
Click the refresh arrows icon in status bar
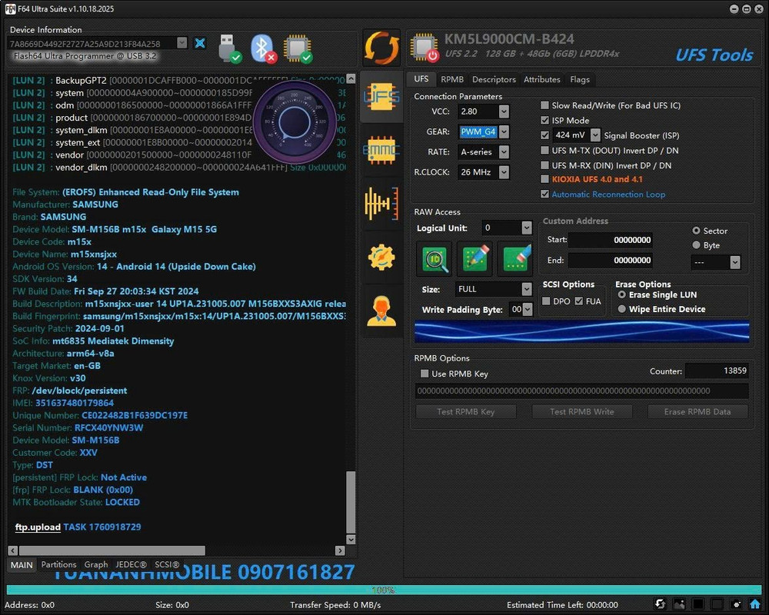[660, 604]
